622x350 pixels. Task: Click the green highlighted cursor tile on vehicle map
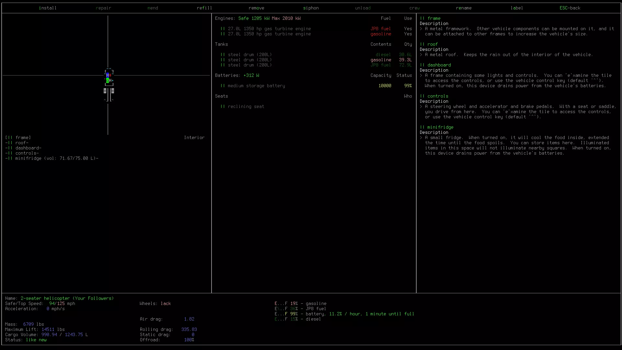coord(108,80)
